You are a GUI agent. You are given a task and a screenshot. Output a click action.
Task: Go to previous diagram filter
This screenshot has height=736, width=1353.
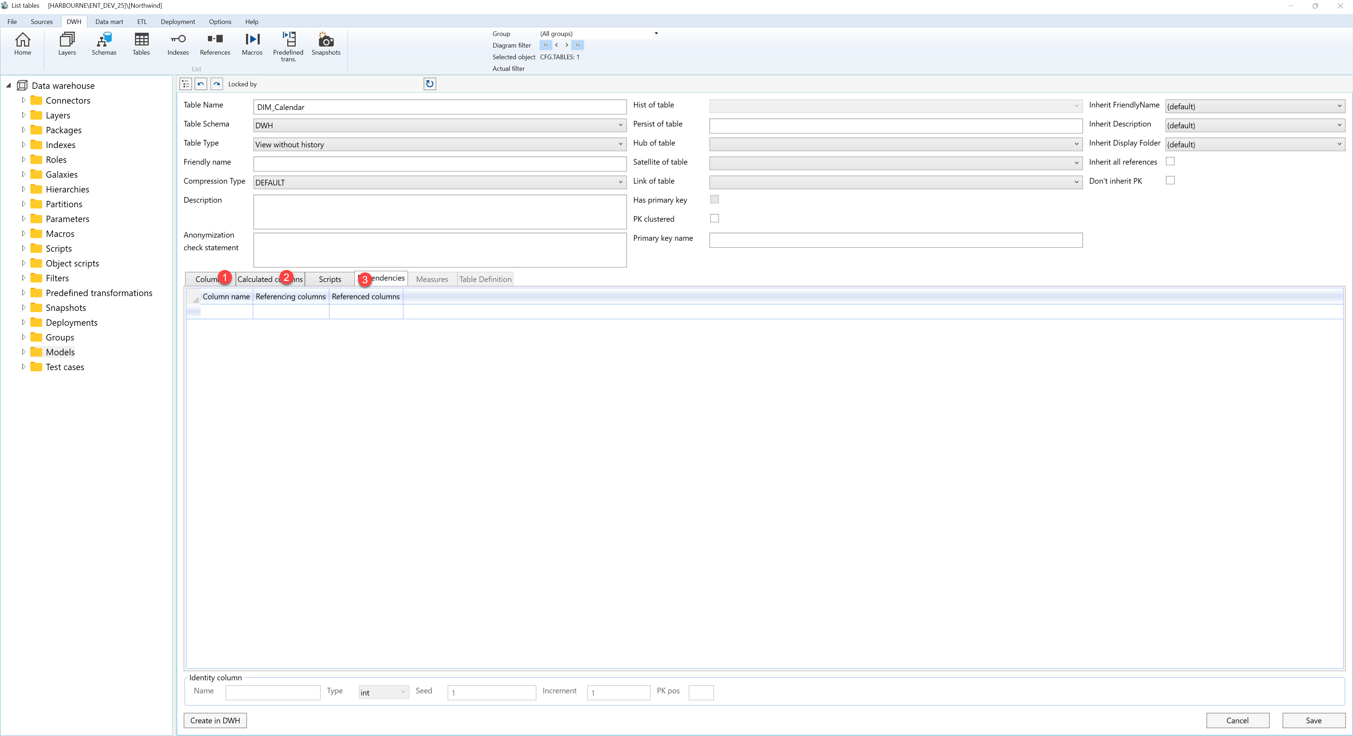click(x=556, y=45)
